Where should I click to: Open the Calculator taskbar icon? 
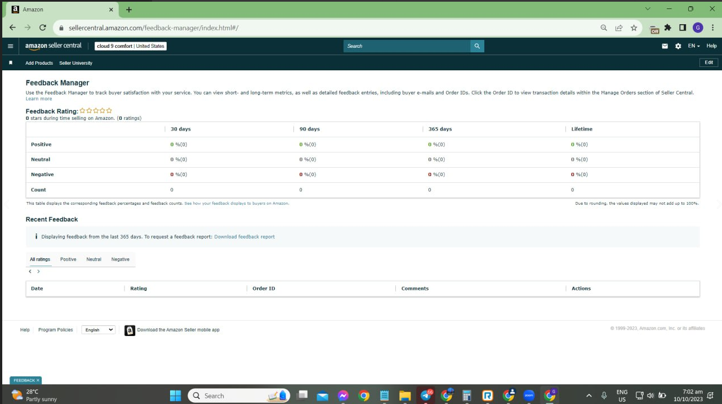(466, 396)
